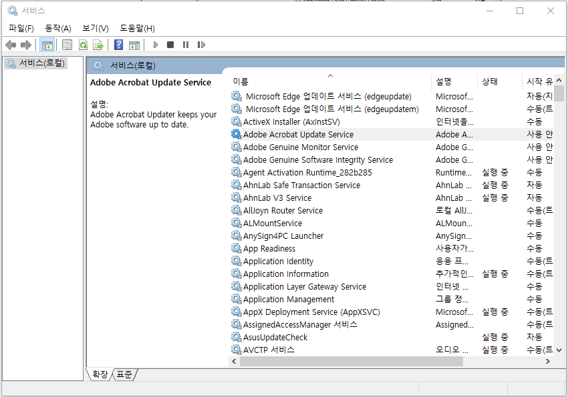The height and width of the screenshot is (397, 568).
Task: Click the Refresh toolbar icon
Action: [84, 45]
